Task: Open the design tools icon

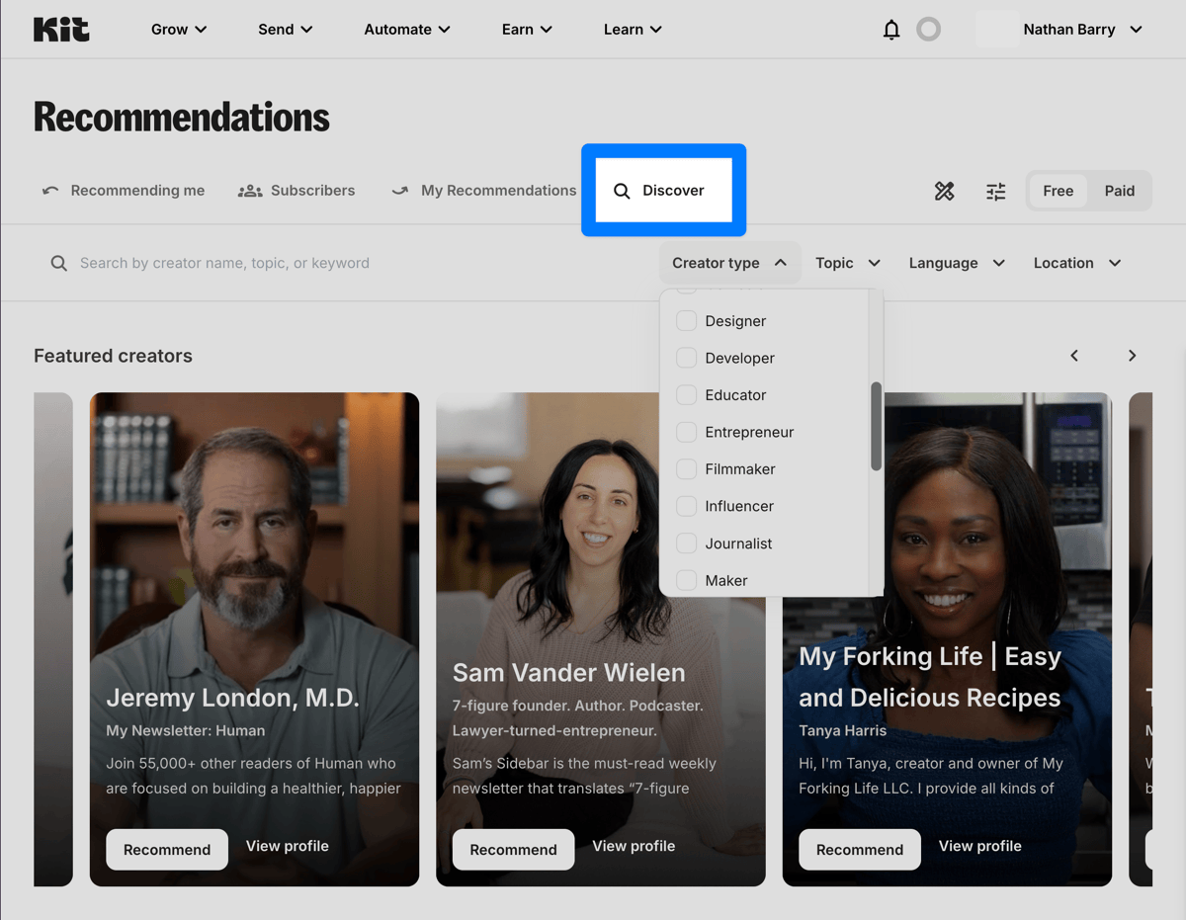Action: click(x=945, y=191)
